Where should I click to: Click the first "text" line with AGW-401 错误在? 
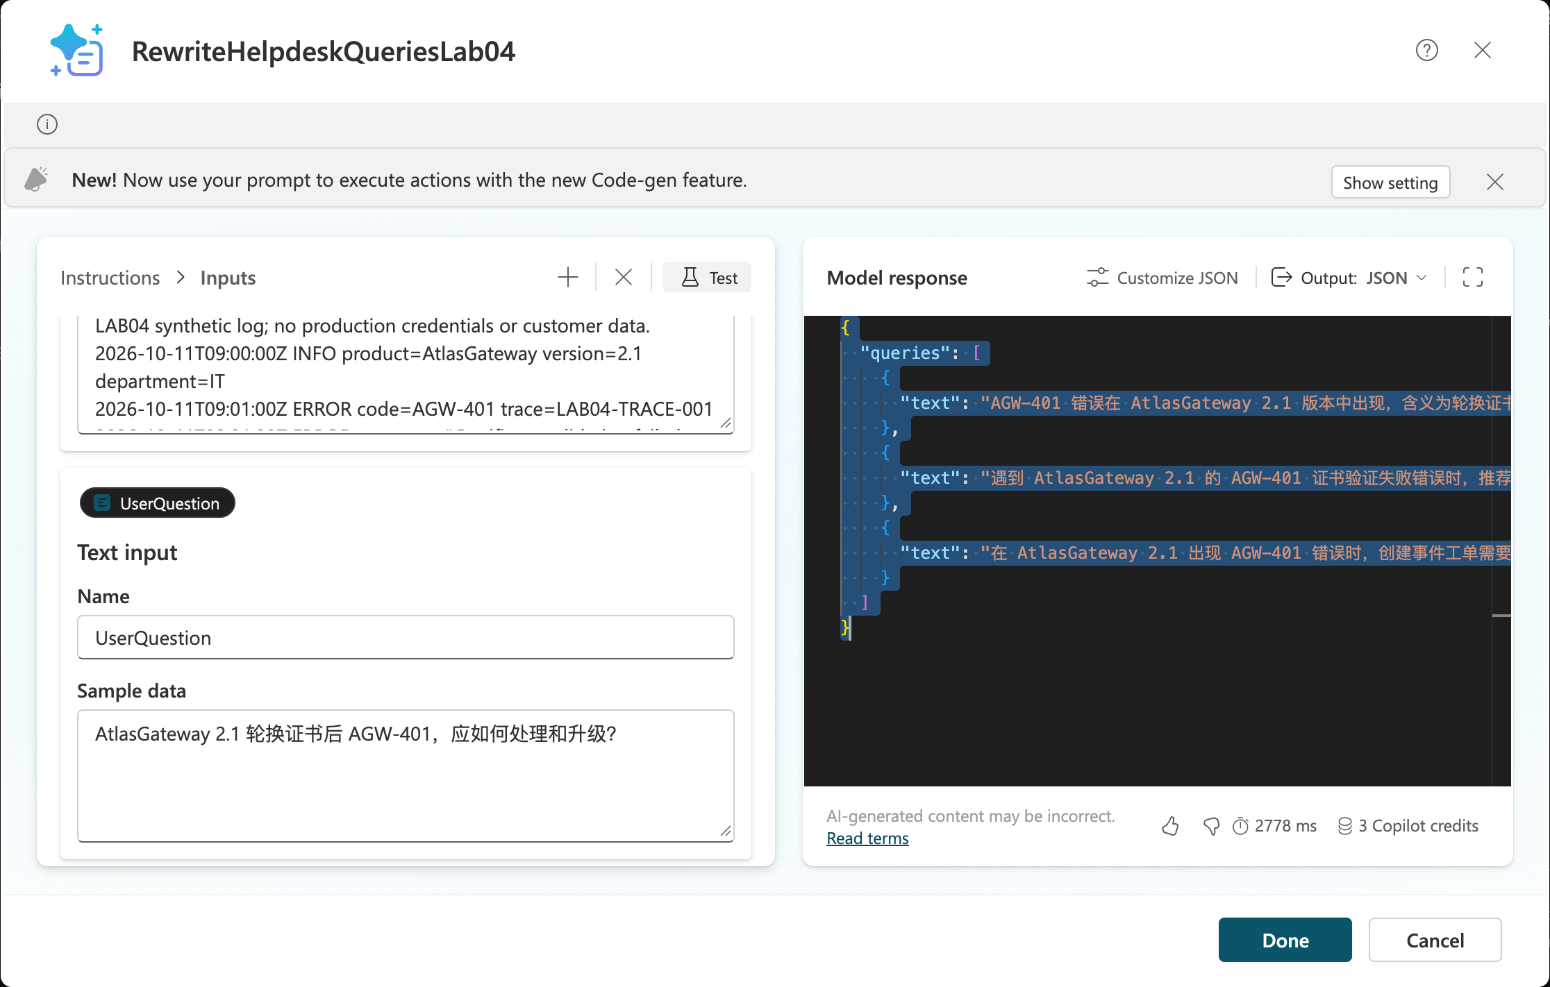(x=1206, y=403)
